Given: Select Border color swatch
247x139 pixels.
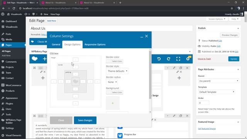Looking at the screenshot, I should pyautogui.click(x=115, y=61).
